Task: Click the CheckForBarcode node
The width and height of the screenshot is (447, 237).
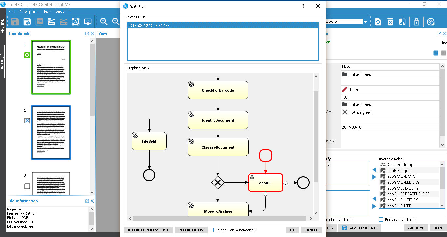Action: pyautogui.click(x=218, y=90)
